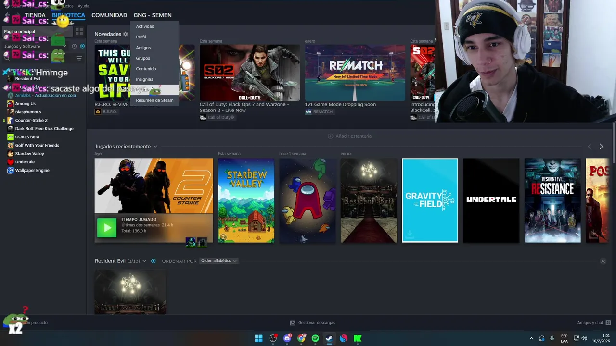Open Resident Evil shelf name dropdown
The image size is (616, 346).
(144, 261)
